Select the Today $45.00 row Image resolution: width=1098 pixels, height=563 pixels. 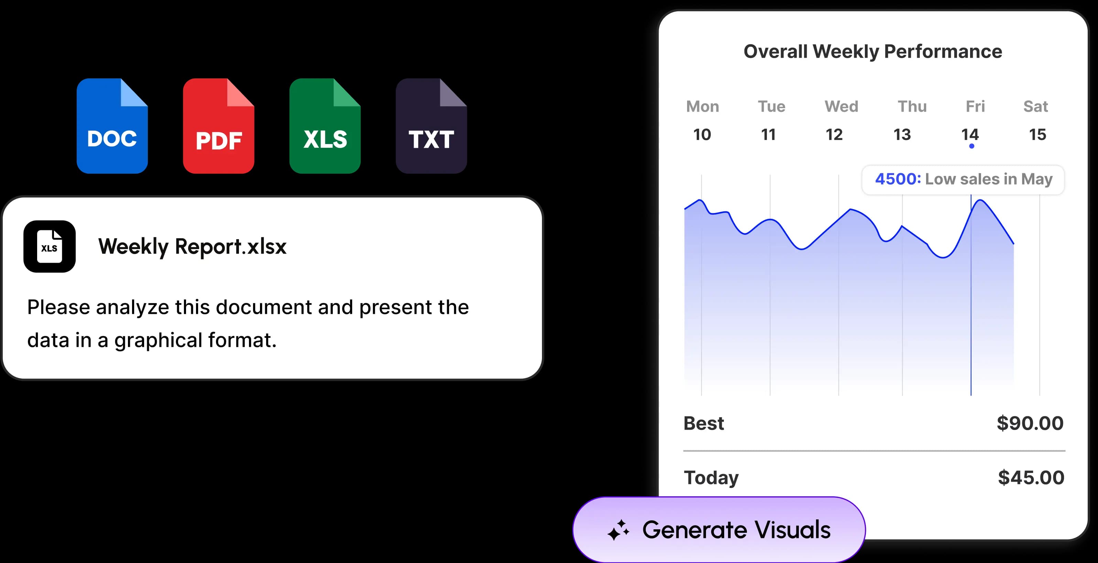[x=874, y=477]
